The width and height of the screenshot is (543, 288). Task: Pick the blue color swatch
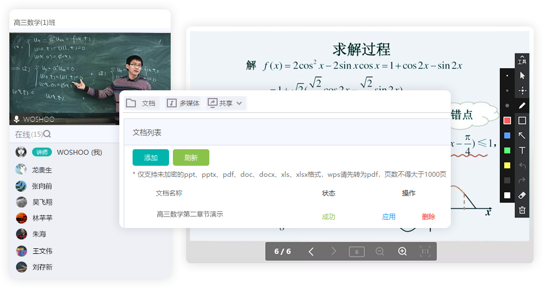point(507,135)
